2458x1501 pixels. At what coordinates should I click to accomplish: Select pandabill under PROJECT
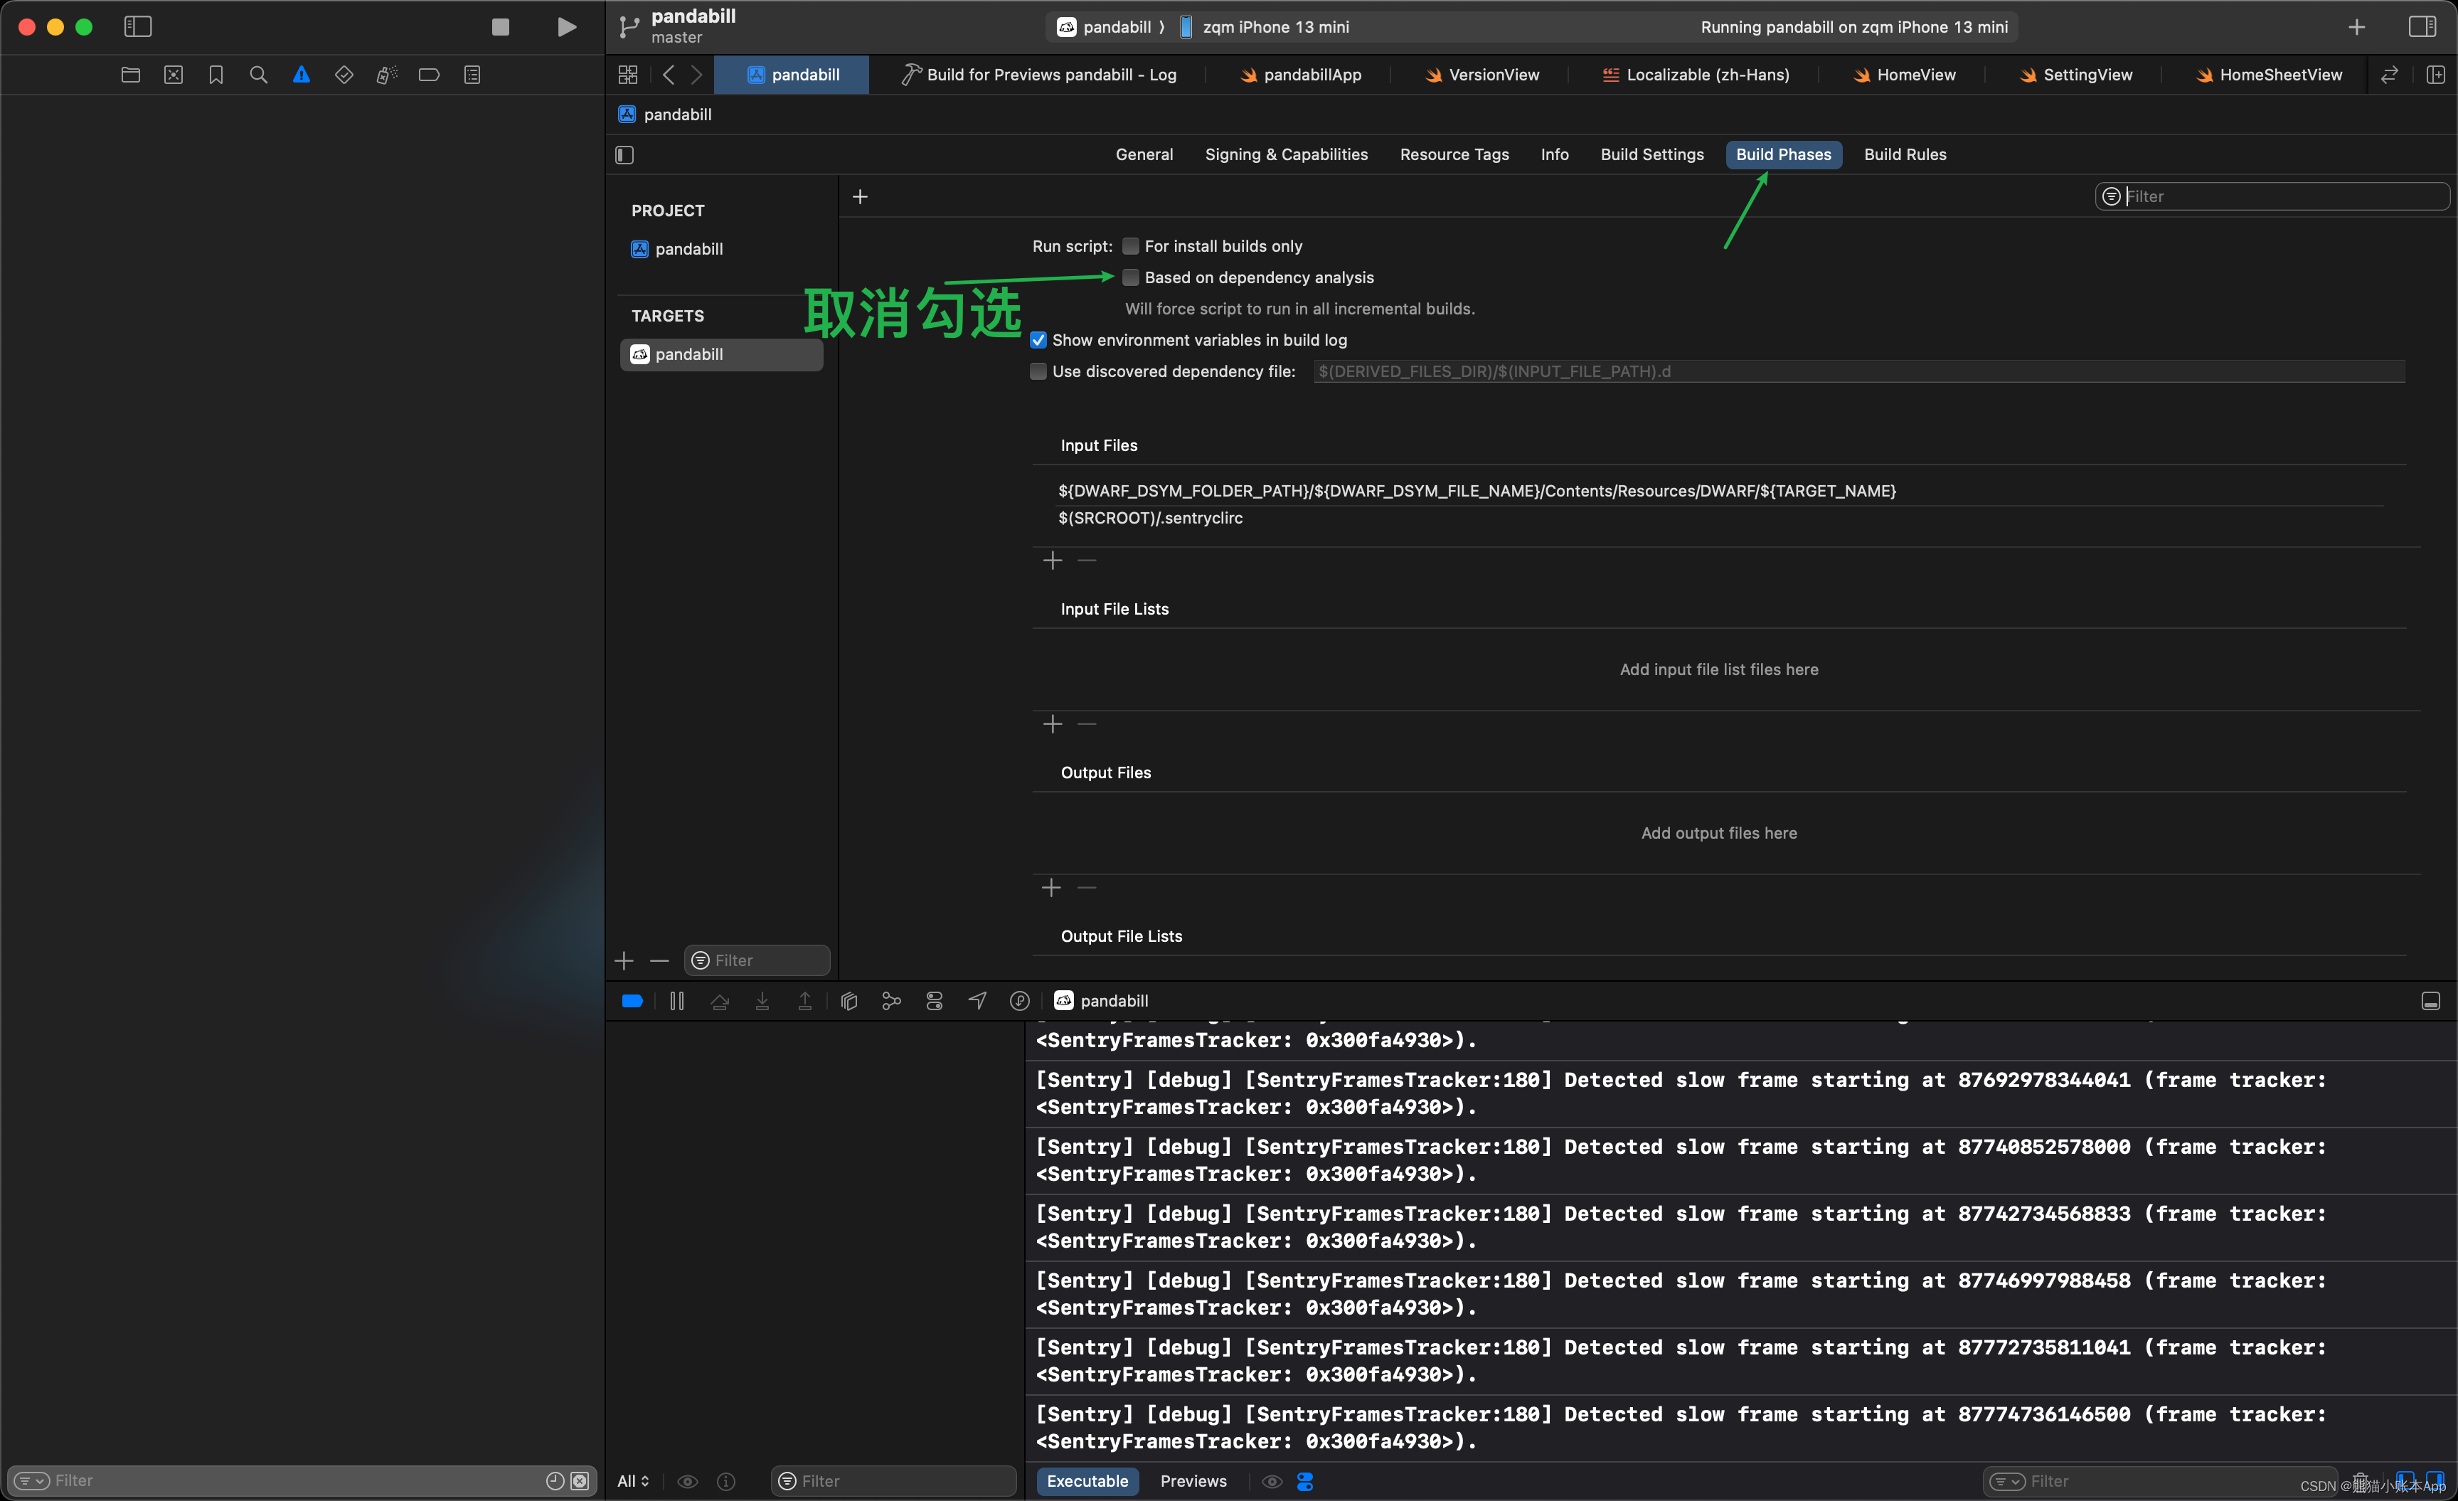coord(688,250)
